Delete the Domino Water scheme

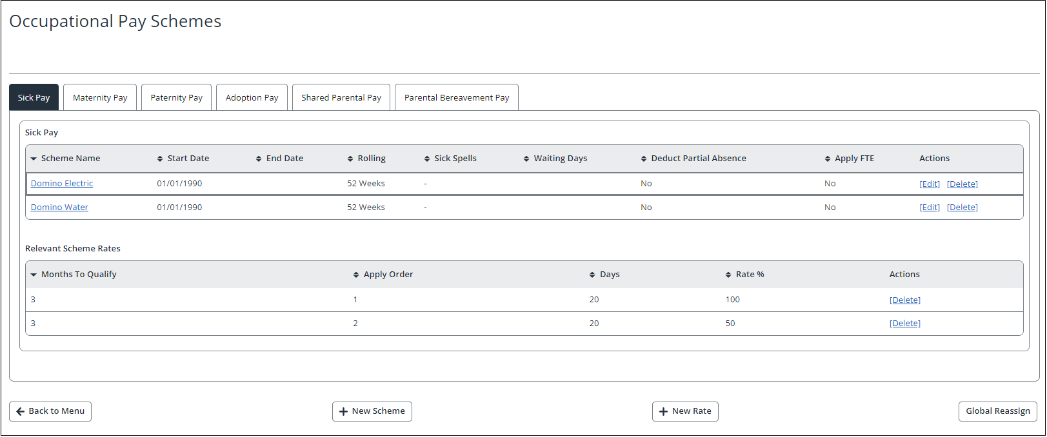tap(962, 208)
